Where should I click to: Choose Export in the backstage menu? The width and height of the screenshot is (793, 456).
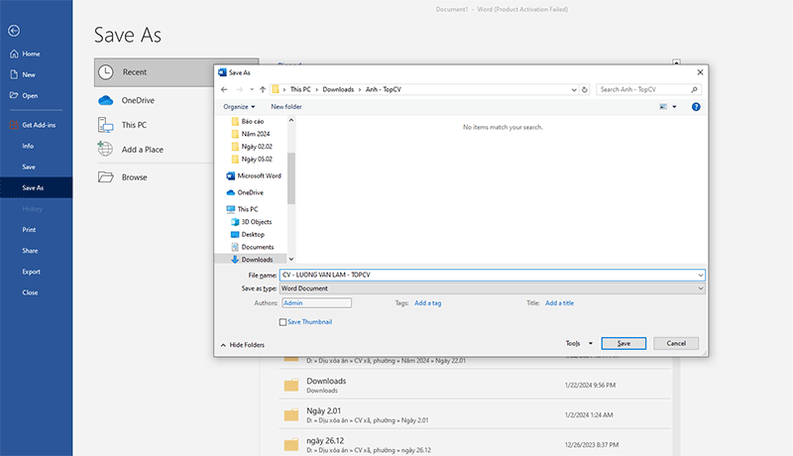click(31, 272)
